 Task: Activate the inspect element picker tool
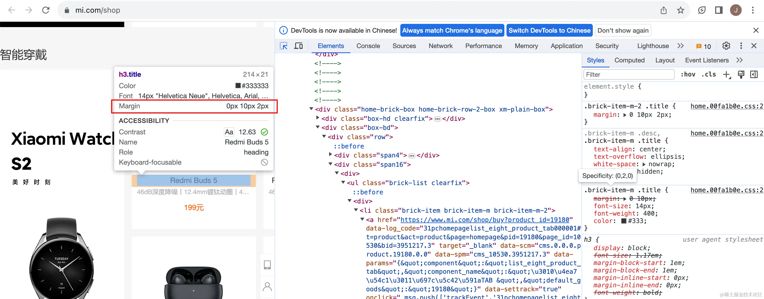coord(284,46)
